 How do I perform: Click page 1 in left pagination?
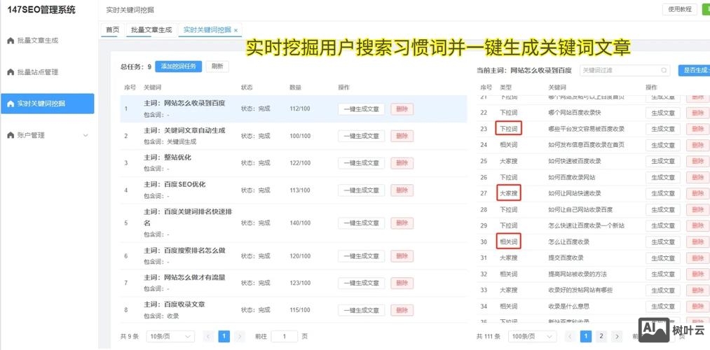tap(224, 337)
